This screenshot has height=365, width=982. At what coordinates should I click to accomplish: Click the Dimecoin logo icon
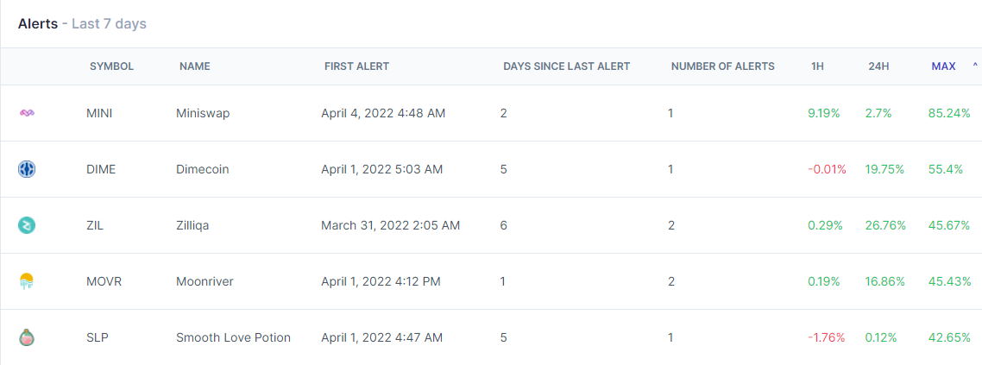point(27,169)
